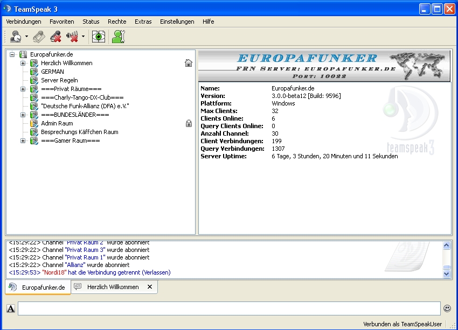
Task: Click the yellow channel icon beside Admin Raum
Action: tap(34, 123)
